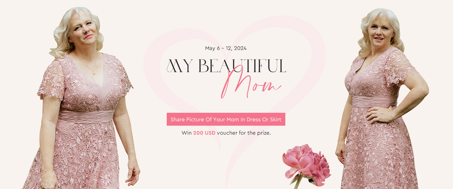Viewport: 453px width, 189px height.
Task: Click the MY BEAUTIFUL headline text
Action: pos(226,66)
